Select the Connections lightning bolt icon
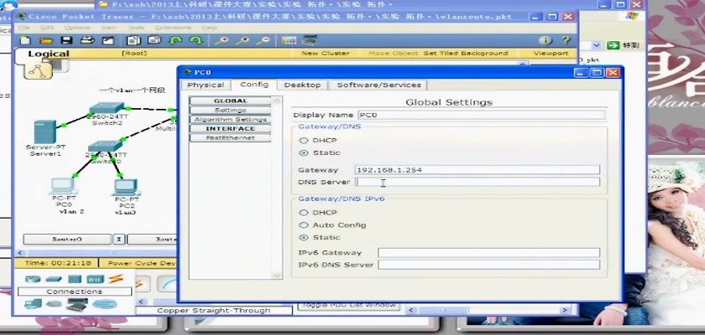The image size is (705, 335). pos(116,279)
